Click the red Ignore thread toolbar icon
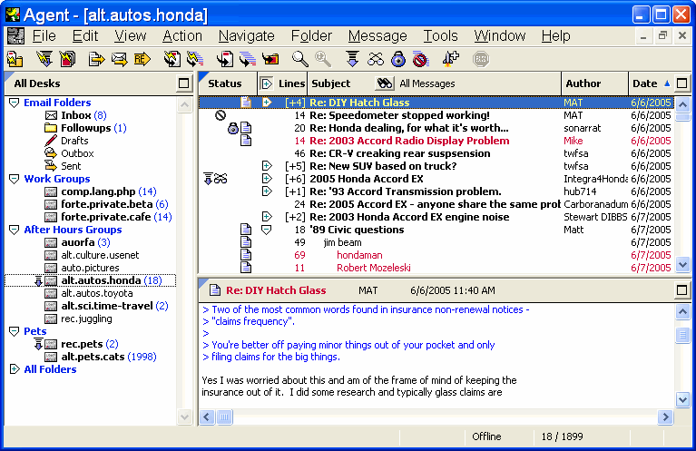Screen dimensions: 696x451 (419, 60)
